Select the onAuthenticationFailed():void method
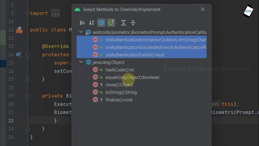This screenshot has height=146, width=259. pos(142,55)
